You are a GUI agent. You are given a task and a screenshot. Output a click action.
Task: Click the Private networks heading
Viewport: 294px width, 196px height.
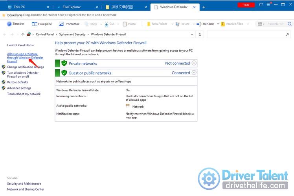(x=83, y=64)
